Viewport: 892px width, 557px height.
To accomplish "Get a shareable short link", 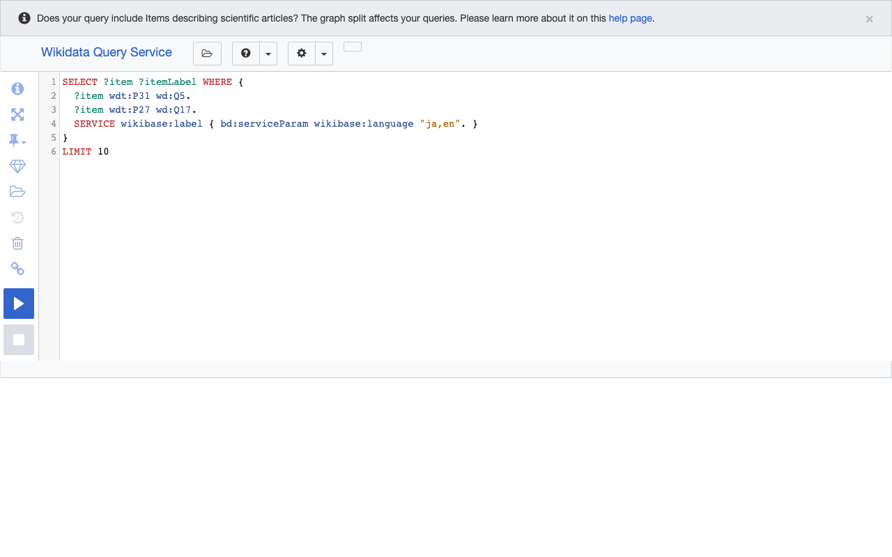I will (x=17, y=269).
